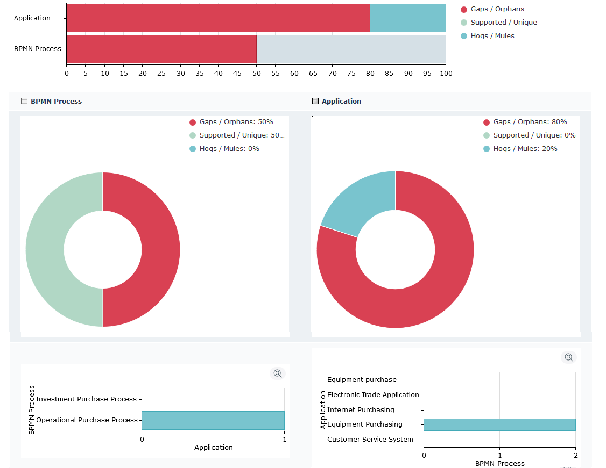Toggle the top legend entry Gaps / Orphans

[492, 9]
